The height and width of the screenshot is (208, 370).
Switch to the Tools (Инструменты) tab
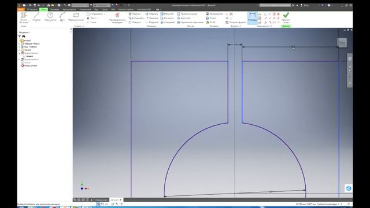(69, 9)
